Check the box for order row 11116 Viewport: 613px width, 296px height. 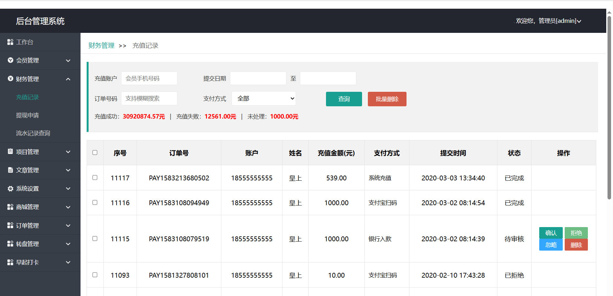95,203
